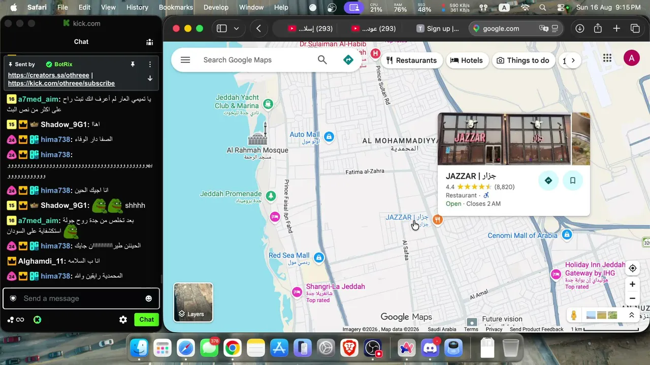Click the green Chat send button
This screenshot has height=365, width=650.
147,319
